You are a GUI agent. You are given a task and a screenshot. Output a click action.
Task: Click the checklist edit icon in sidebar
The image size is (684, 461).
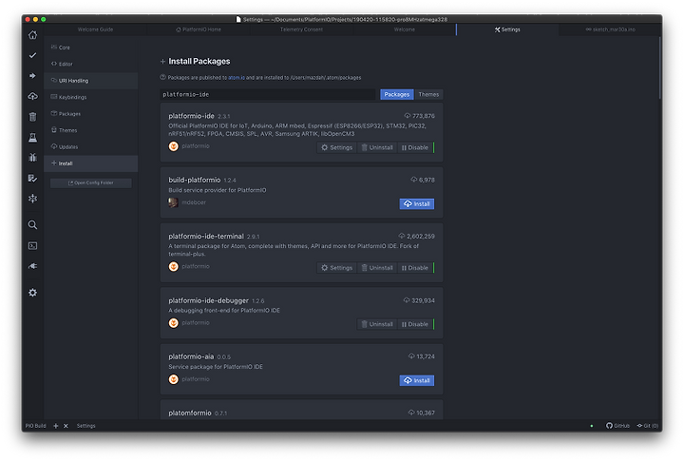pyautogui.click(x=32, y=178)
